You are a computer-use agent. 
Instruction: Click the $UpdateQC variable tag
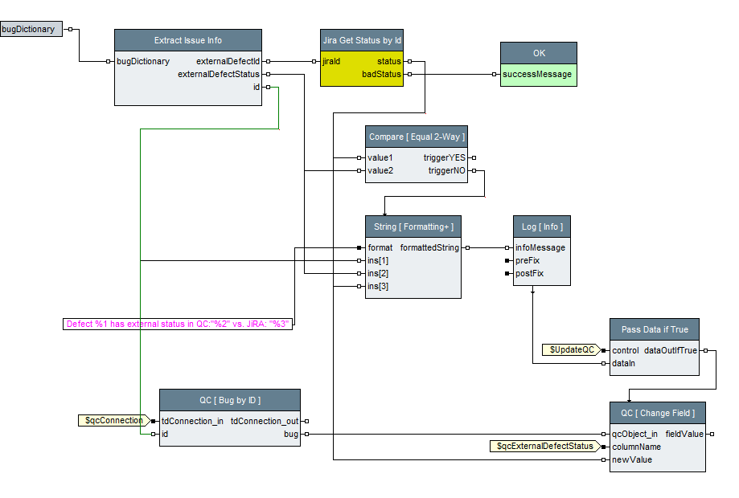[570, 350]
